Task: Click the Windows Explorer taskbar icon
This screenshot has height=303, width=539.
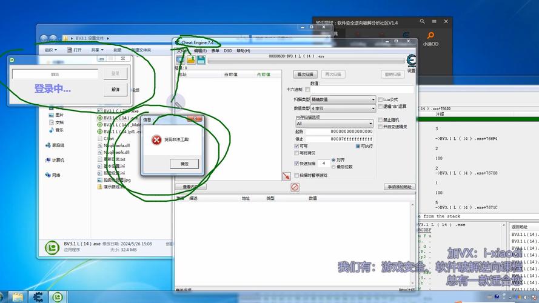Action: [18, 297]
